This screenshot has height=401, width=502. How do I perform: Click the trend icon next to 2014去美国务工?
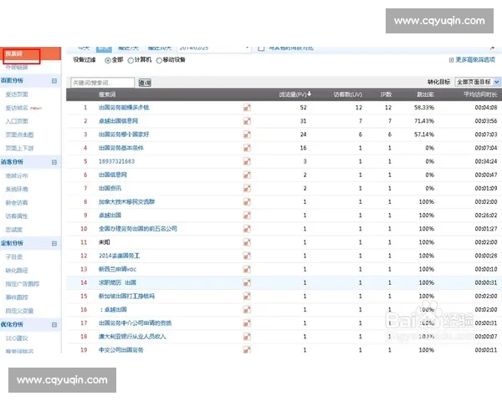point(247,255)
